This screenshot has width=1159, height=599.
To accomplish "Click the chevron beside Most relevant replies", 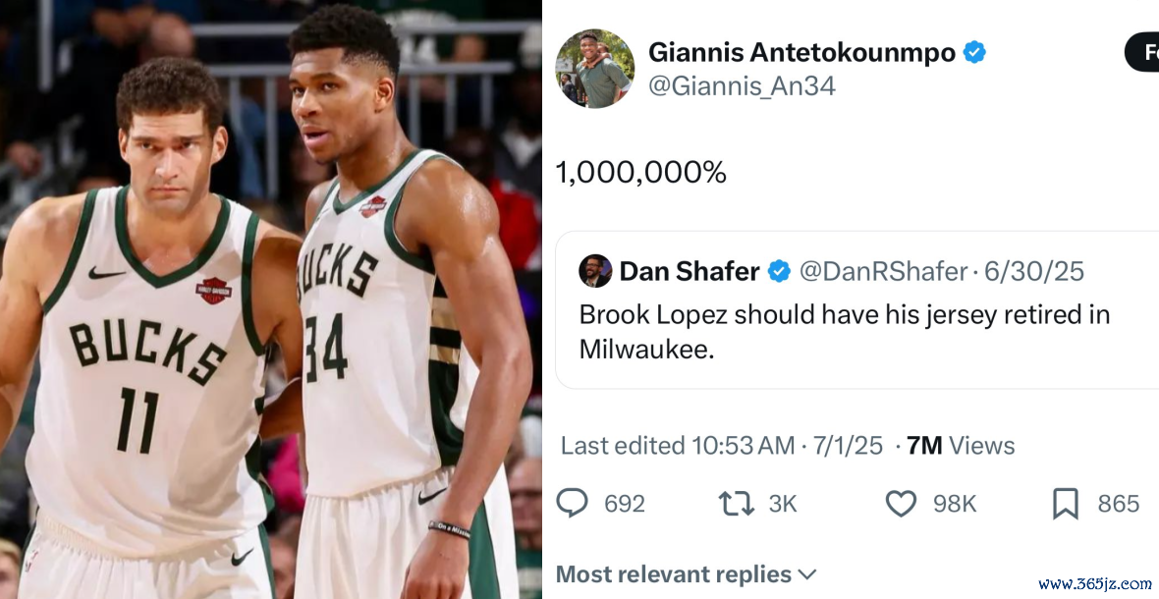I will [807, 574].
